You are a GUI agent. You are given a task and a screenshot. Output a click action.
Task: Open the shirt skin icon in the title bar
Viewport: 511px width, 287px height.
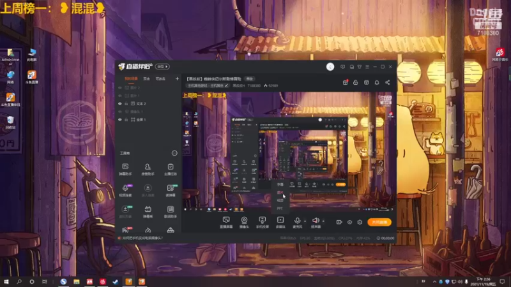coord(360,67)
